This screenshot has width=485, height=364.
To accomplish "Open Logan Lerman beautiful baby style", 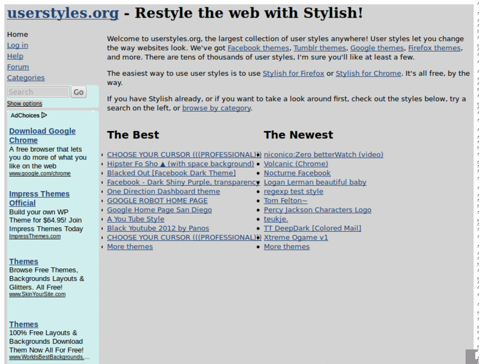I will pos(315,183).
